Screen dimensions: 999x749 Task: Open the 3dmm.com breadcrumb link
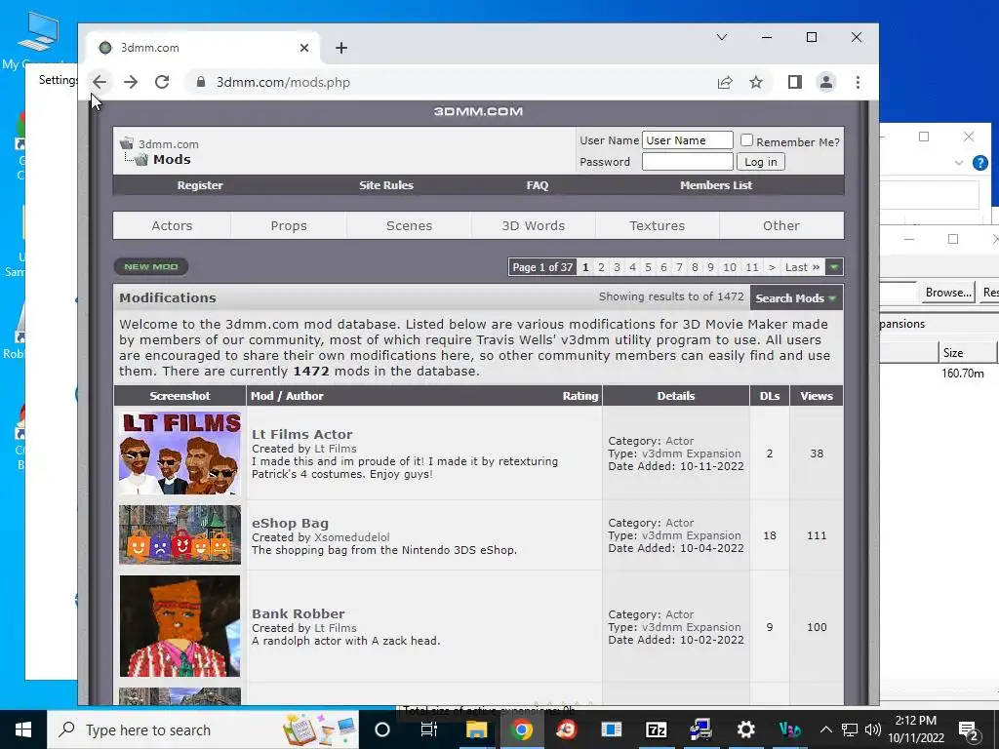coord(169,144)
